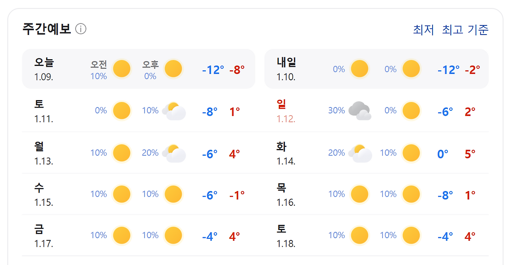Select the sun icon for 수 1.15.

click(x=122, y=194)
